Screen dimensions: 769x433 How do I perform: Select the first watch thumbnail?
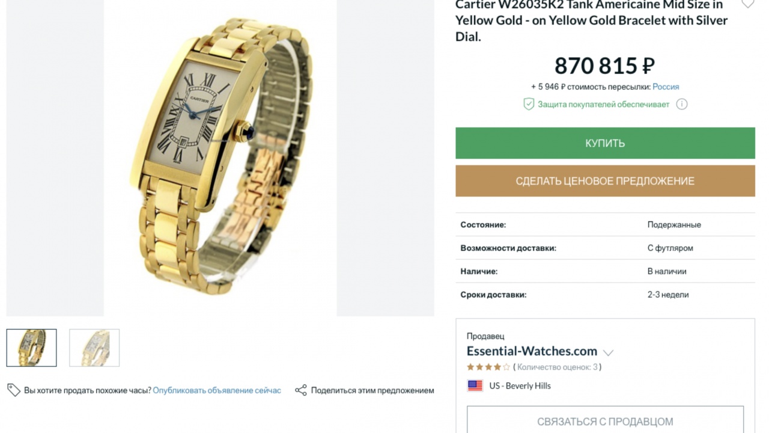[x=31, y=348]
